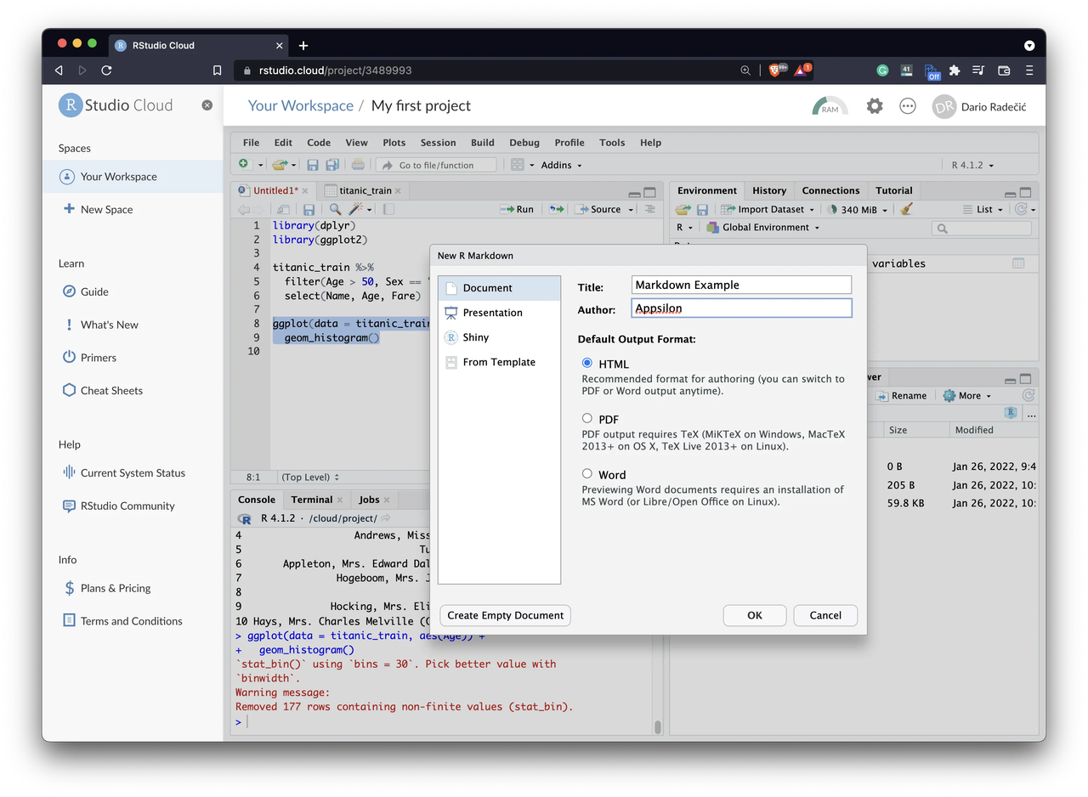
Task: Open Find/Replace in the source editor
Action: (x=335, y=208)
